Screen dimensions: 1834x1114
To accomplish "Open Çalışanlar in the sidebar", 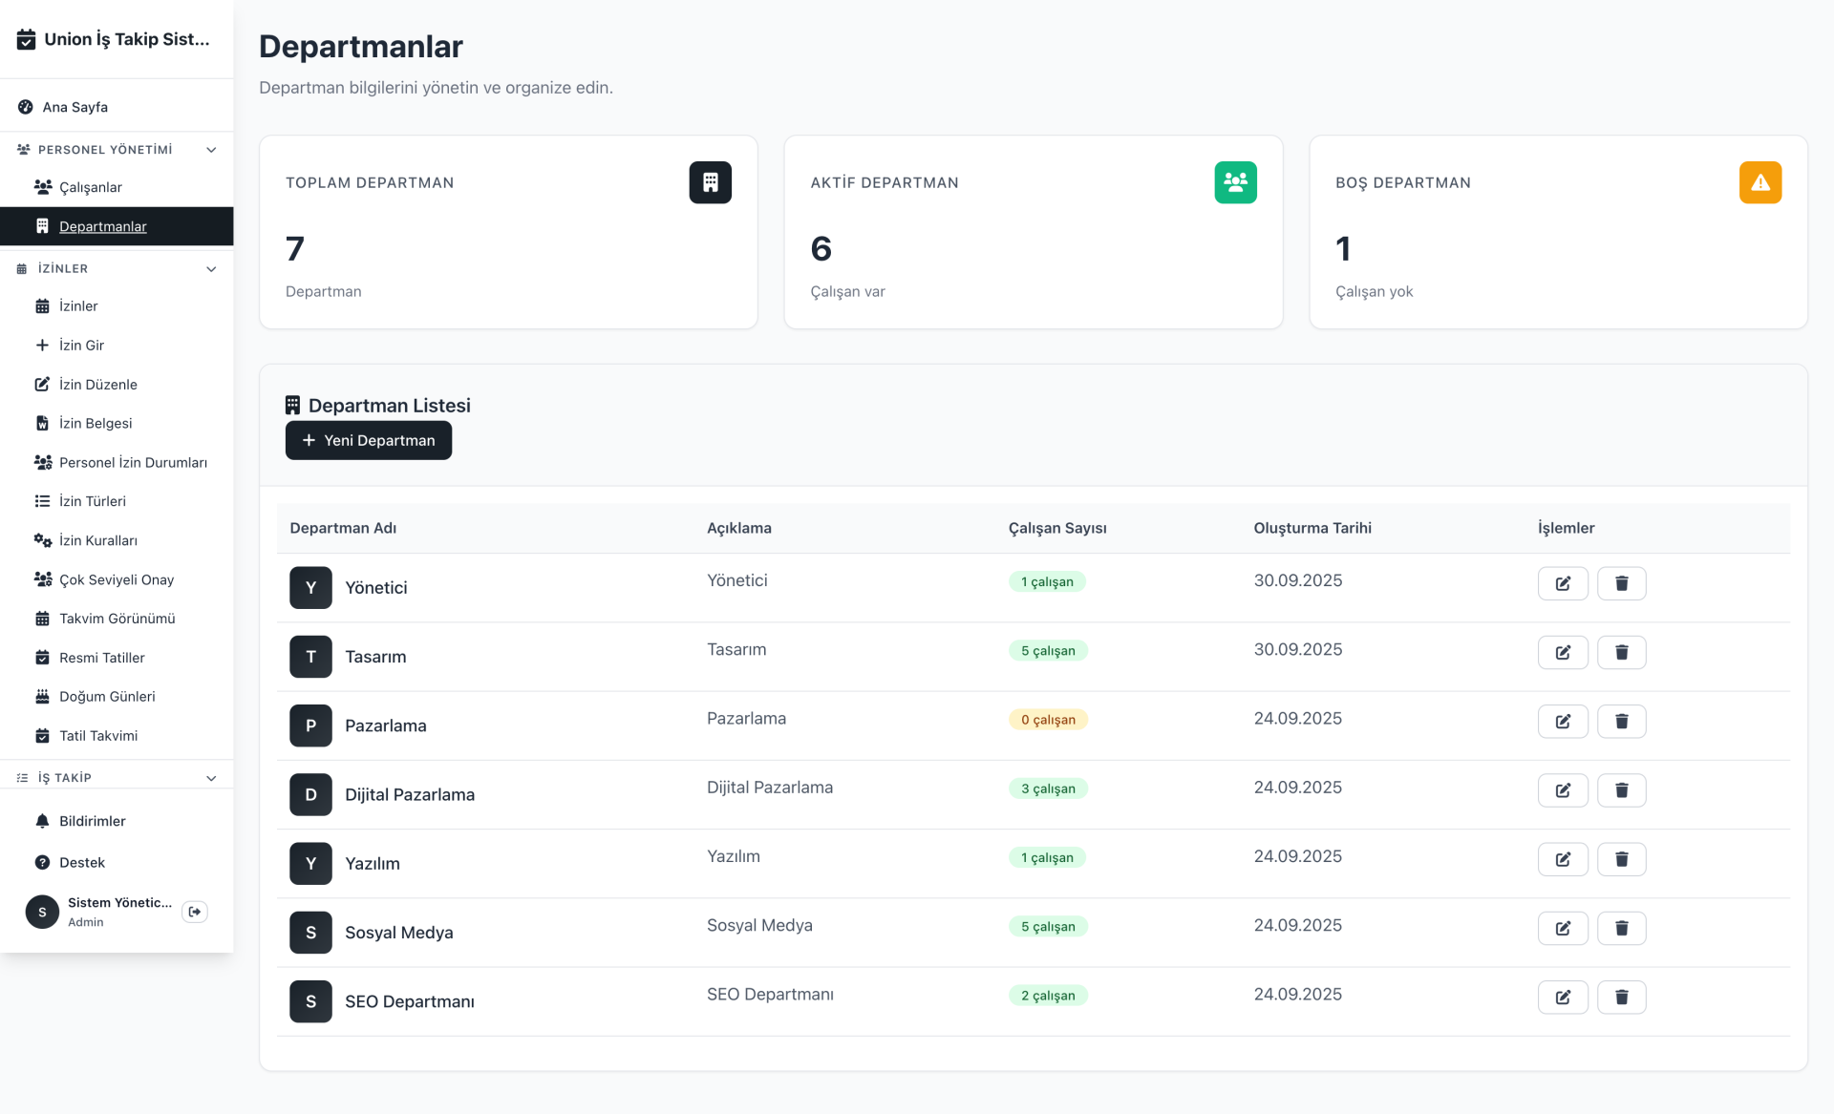I will tap(90, 187).
